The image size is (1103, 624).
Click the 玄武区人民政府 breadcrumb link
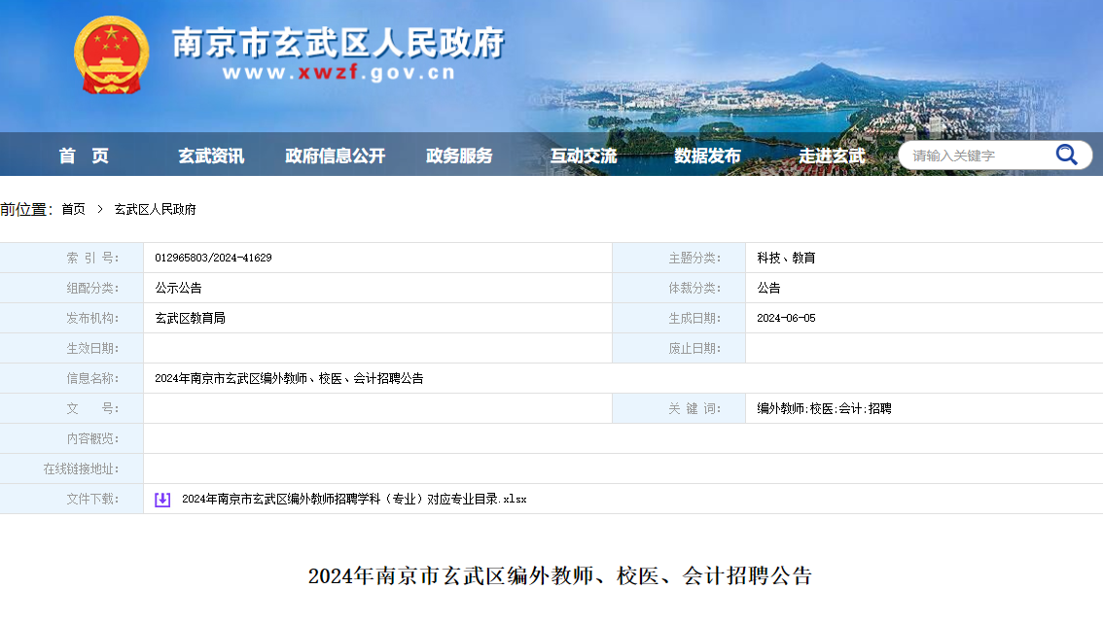[x=155, y=209]
